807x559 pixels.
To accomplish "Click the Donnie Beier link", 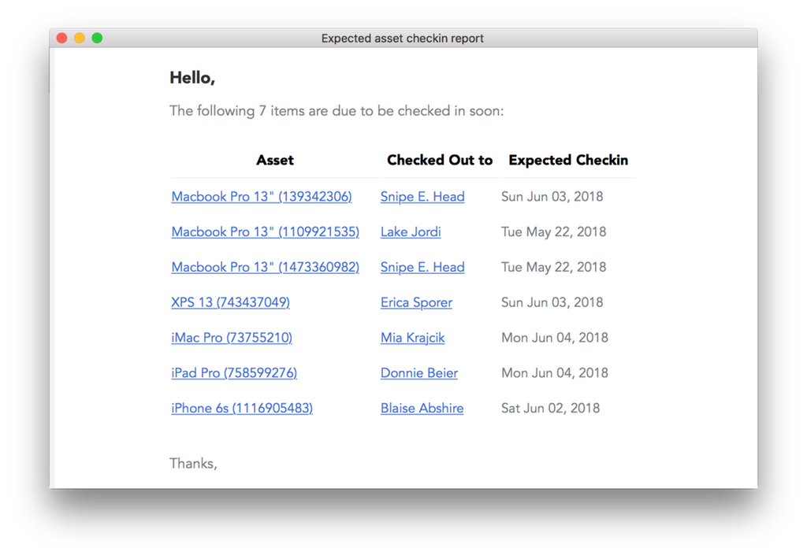I will (x=419, y=373).
